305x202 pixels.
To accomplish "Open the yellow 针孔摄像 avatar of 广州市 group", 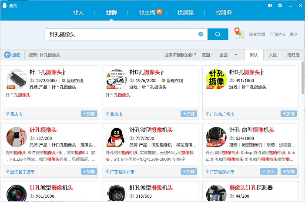I will [x=216, y=79].
